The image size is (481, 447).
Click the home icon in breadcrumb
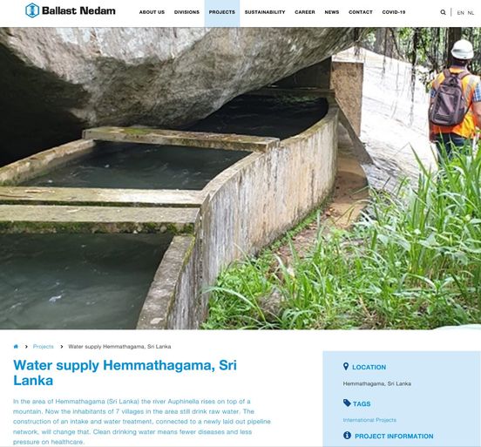coord(16,347)
